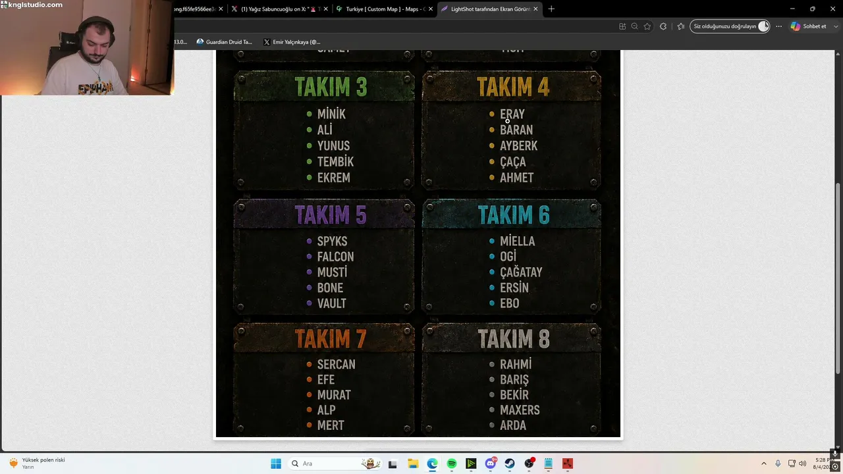Click the name VAULT
843x474 pixels.
[x=331, y=303]
